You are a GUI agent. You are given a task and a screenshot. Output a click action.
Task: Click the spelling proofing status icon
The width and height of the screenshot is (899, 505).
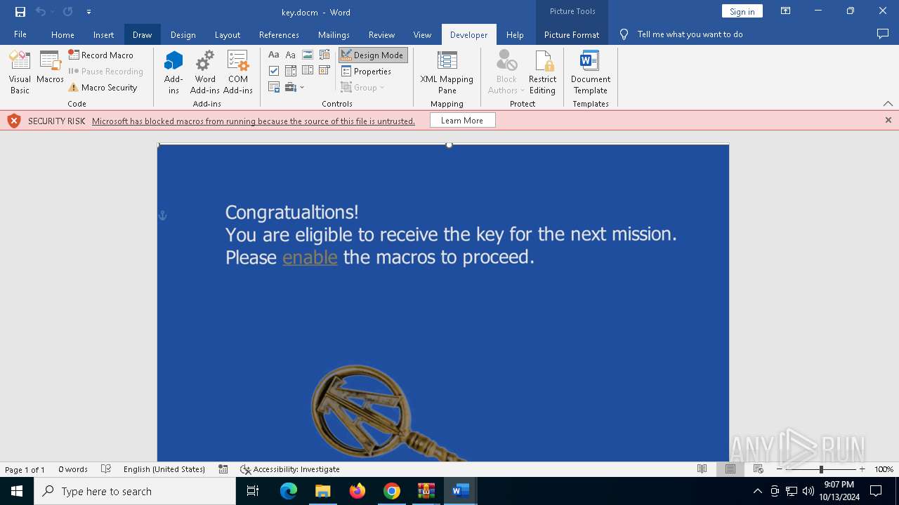106,469
